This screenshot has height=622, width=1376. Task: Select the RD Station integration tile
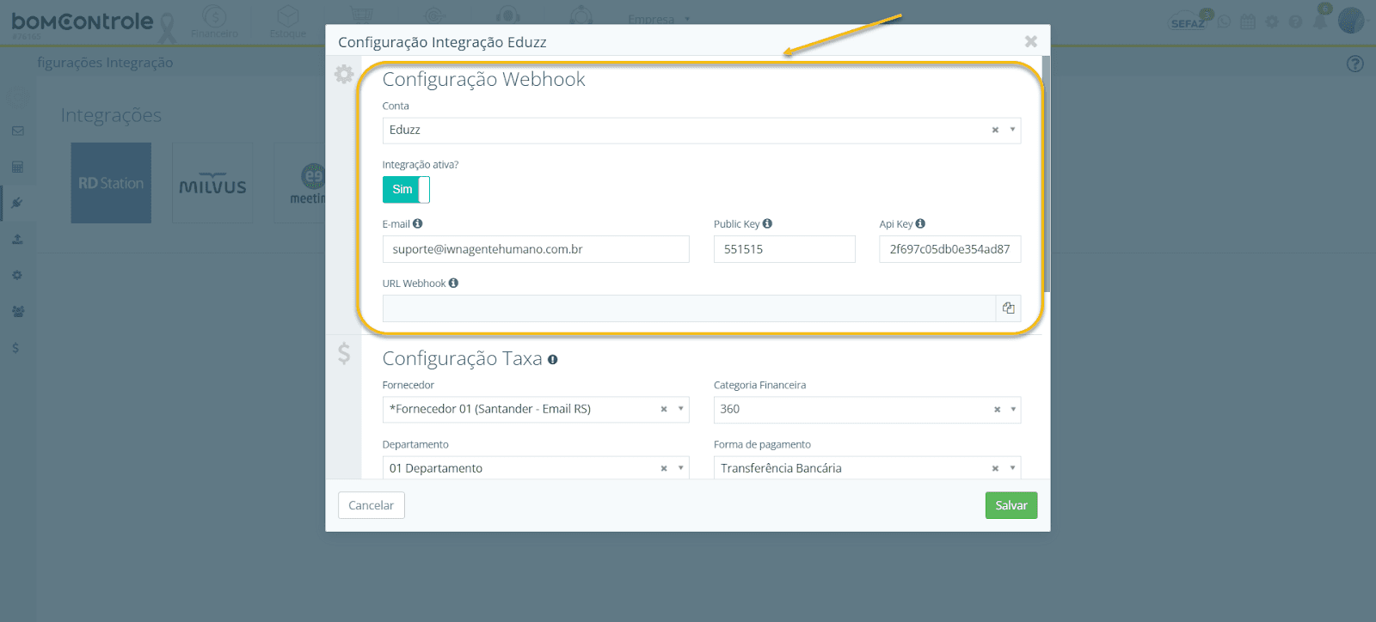[x=111, y=183]
